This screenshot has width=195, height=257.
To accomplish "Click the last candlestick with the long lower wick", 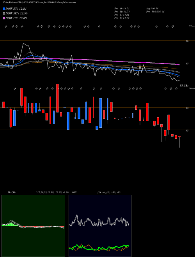I will 179,142.
